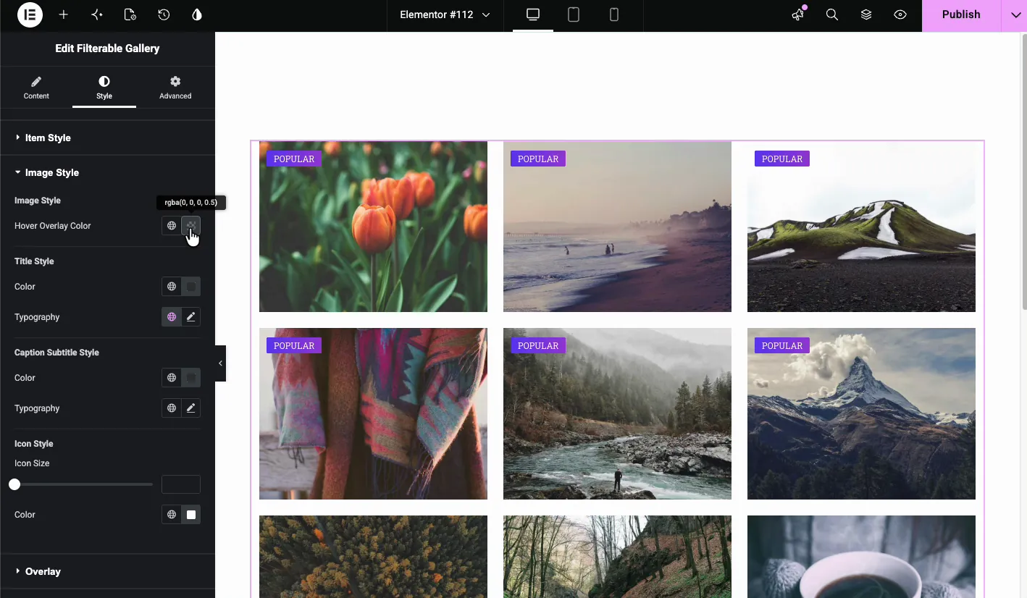Open Page Settings document icon
This screenshot has width=1027, height=598.
(x=130, y=14)
